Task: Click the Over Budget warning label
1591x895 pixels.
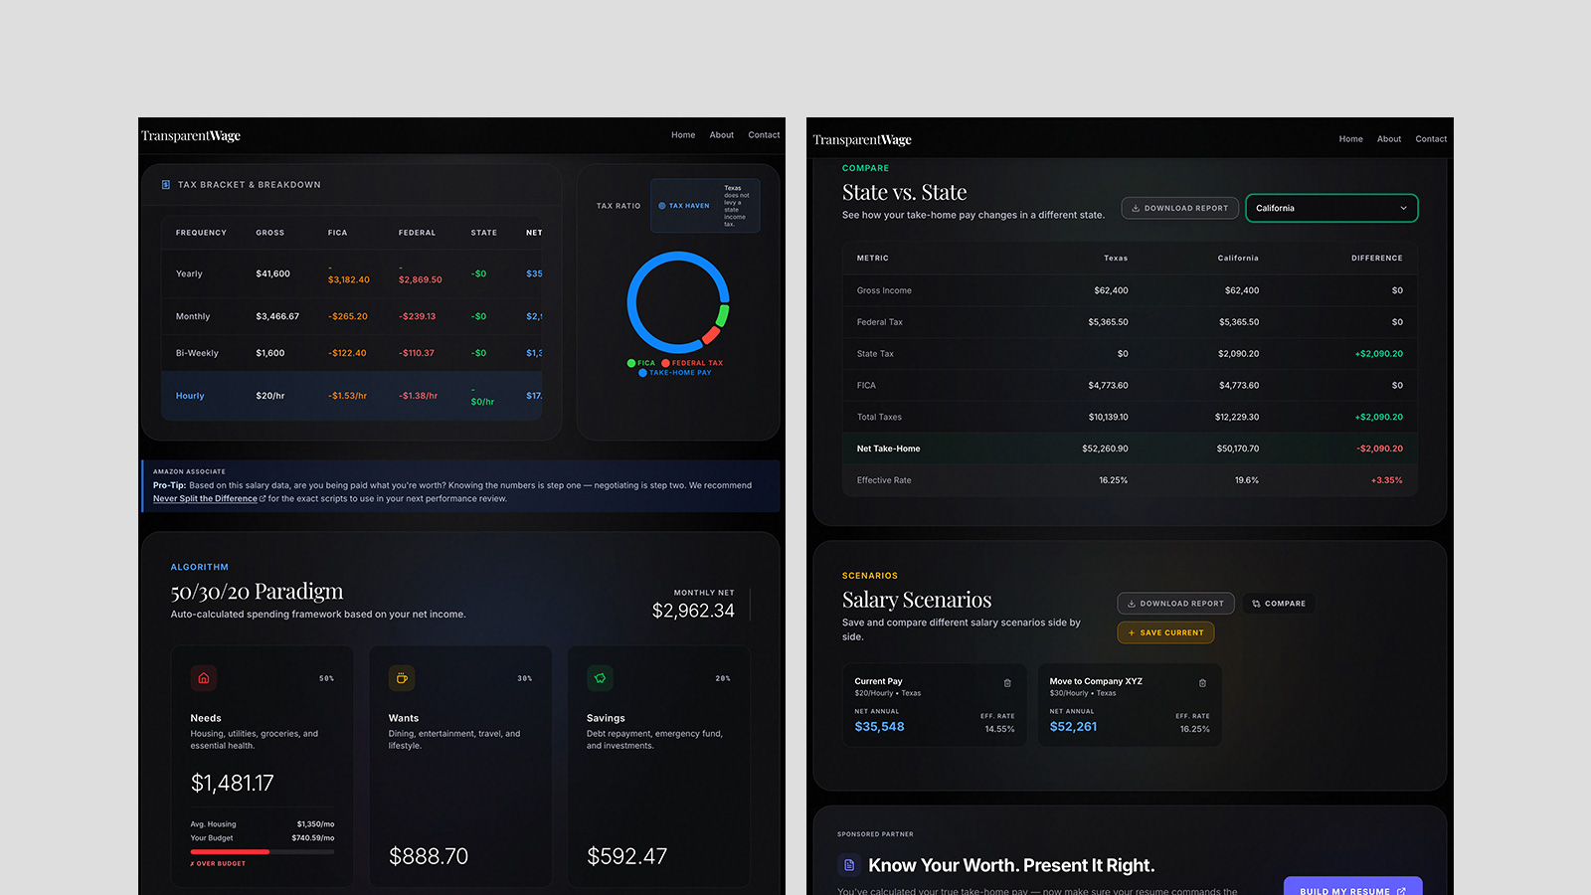Action: point(218,864)
